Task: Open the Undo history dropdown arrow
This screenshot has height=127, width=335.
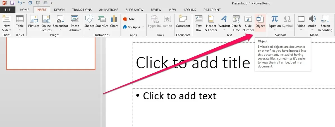Action: click(x=24, y=3)
